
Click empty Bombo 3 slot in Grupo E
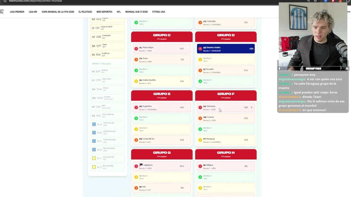click(x=162, y=129)
